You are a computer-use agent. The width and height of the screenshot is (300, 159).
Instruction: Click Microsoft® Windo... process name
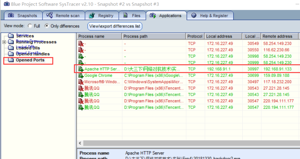[x=102, y=82]
